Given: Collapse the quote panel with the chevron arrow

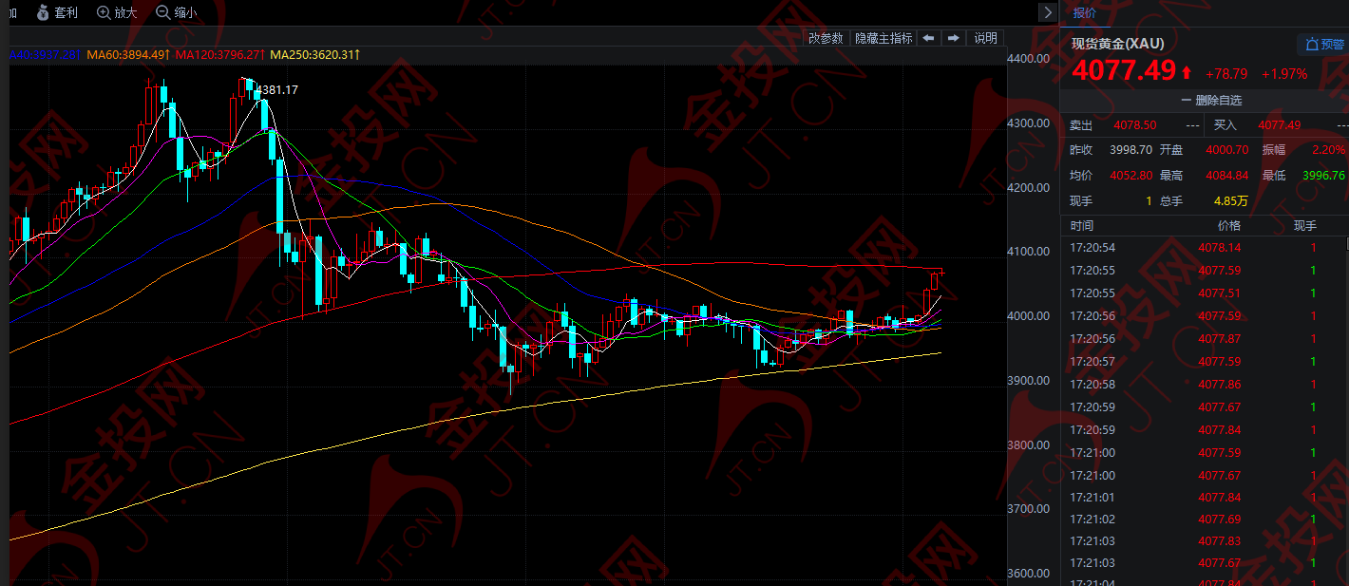Looking at the screenshot, I should (x=1048, y=12).
